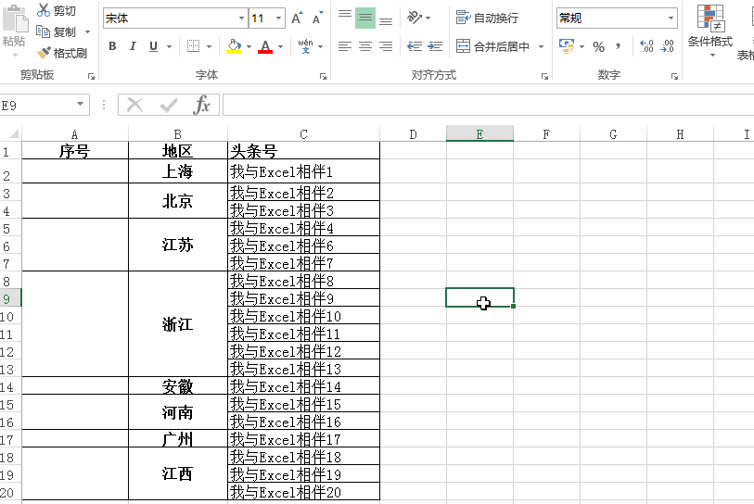Open the Alignment (对齐方式) dialog launcher
The image size is (754, 504).
pos(544,76)
